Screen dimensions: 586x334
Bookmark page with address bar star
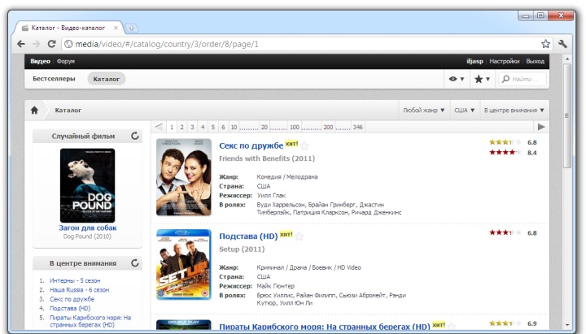coord(545,44)
